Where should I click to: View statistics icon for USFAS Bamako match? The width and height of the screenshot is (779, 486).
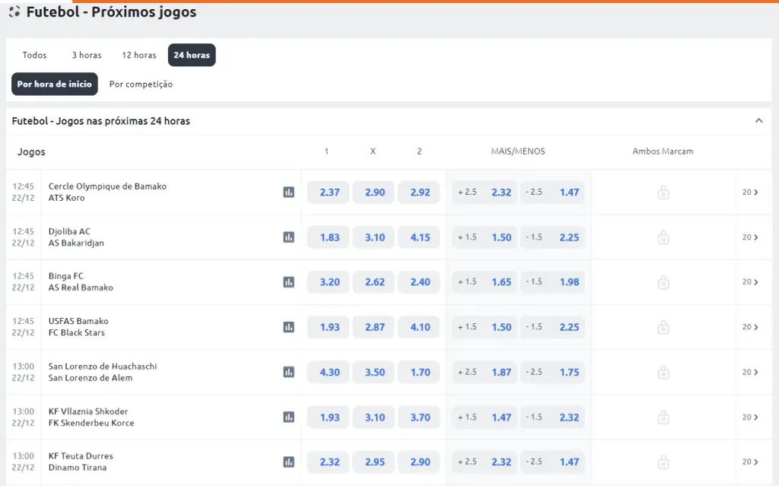(x=288, y=327)
